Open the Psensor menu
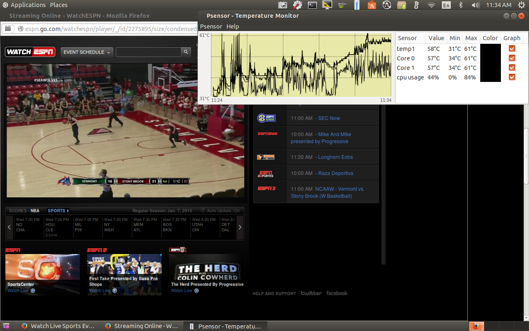The height and width of the screenshot is (331, 529). [211, 26]
